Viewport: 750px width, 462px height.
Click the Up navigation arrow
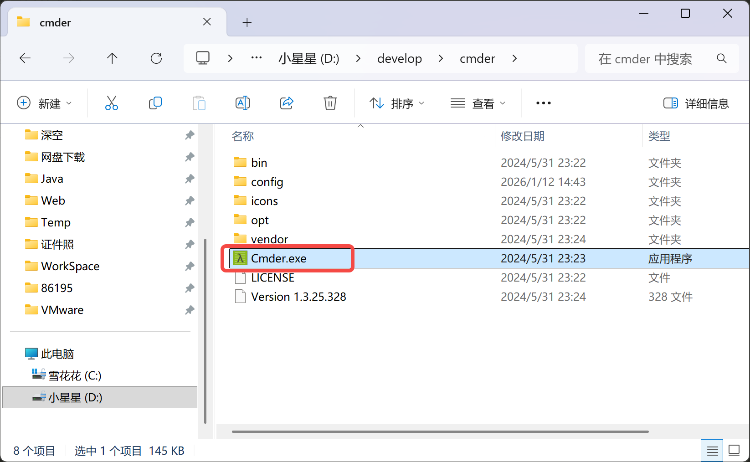click(112, 58)
